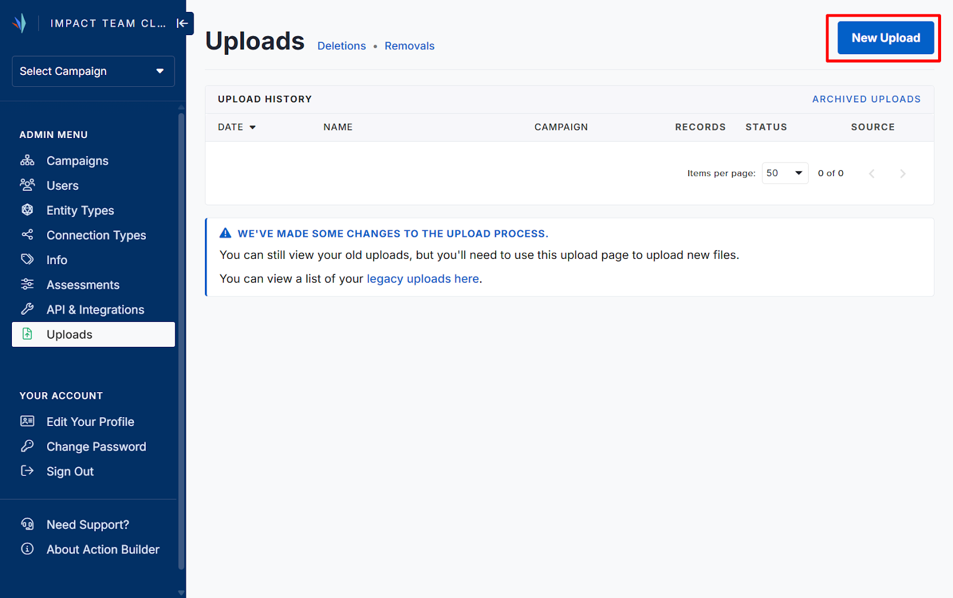The image size is (953, 598).
Task: Open Entity Types menu item
Action: pyautogui.click(x=94, y=211)
